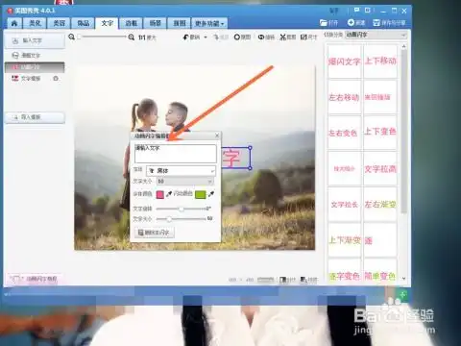
Task: Select the 文字 tab
Action: click(x=108, y=23)
